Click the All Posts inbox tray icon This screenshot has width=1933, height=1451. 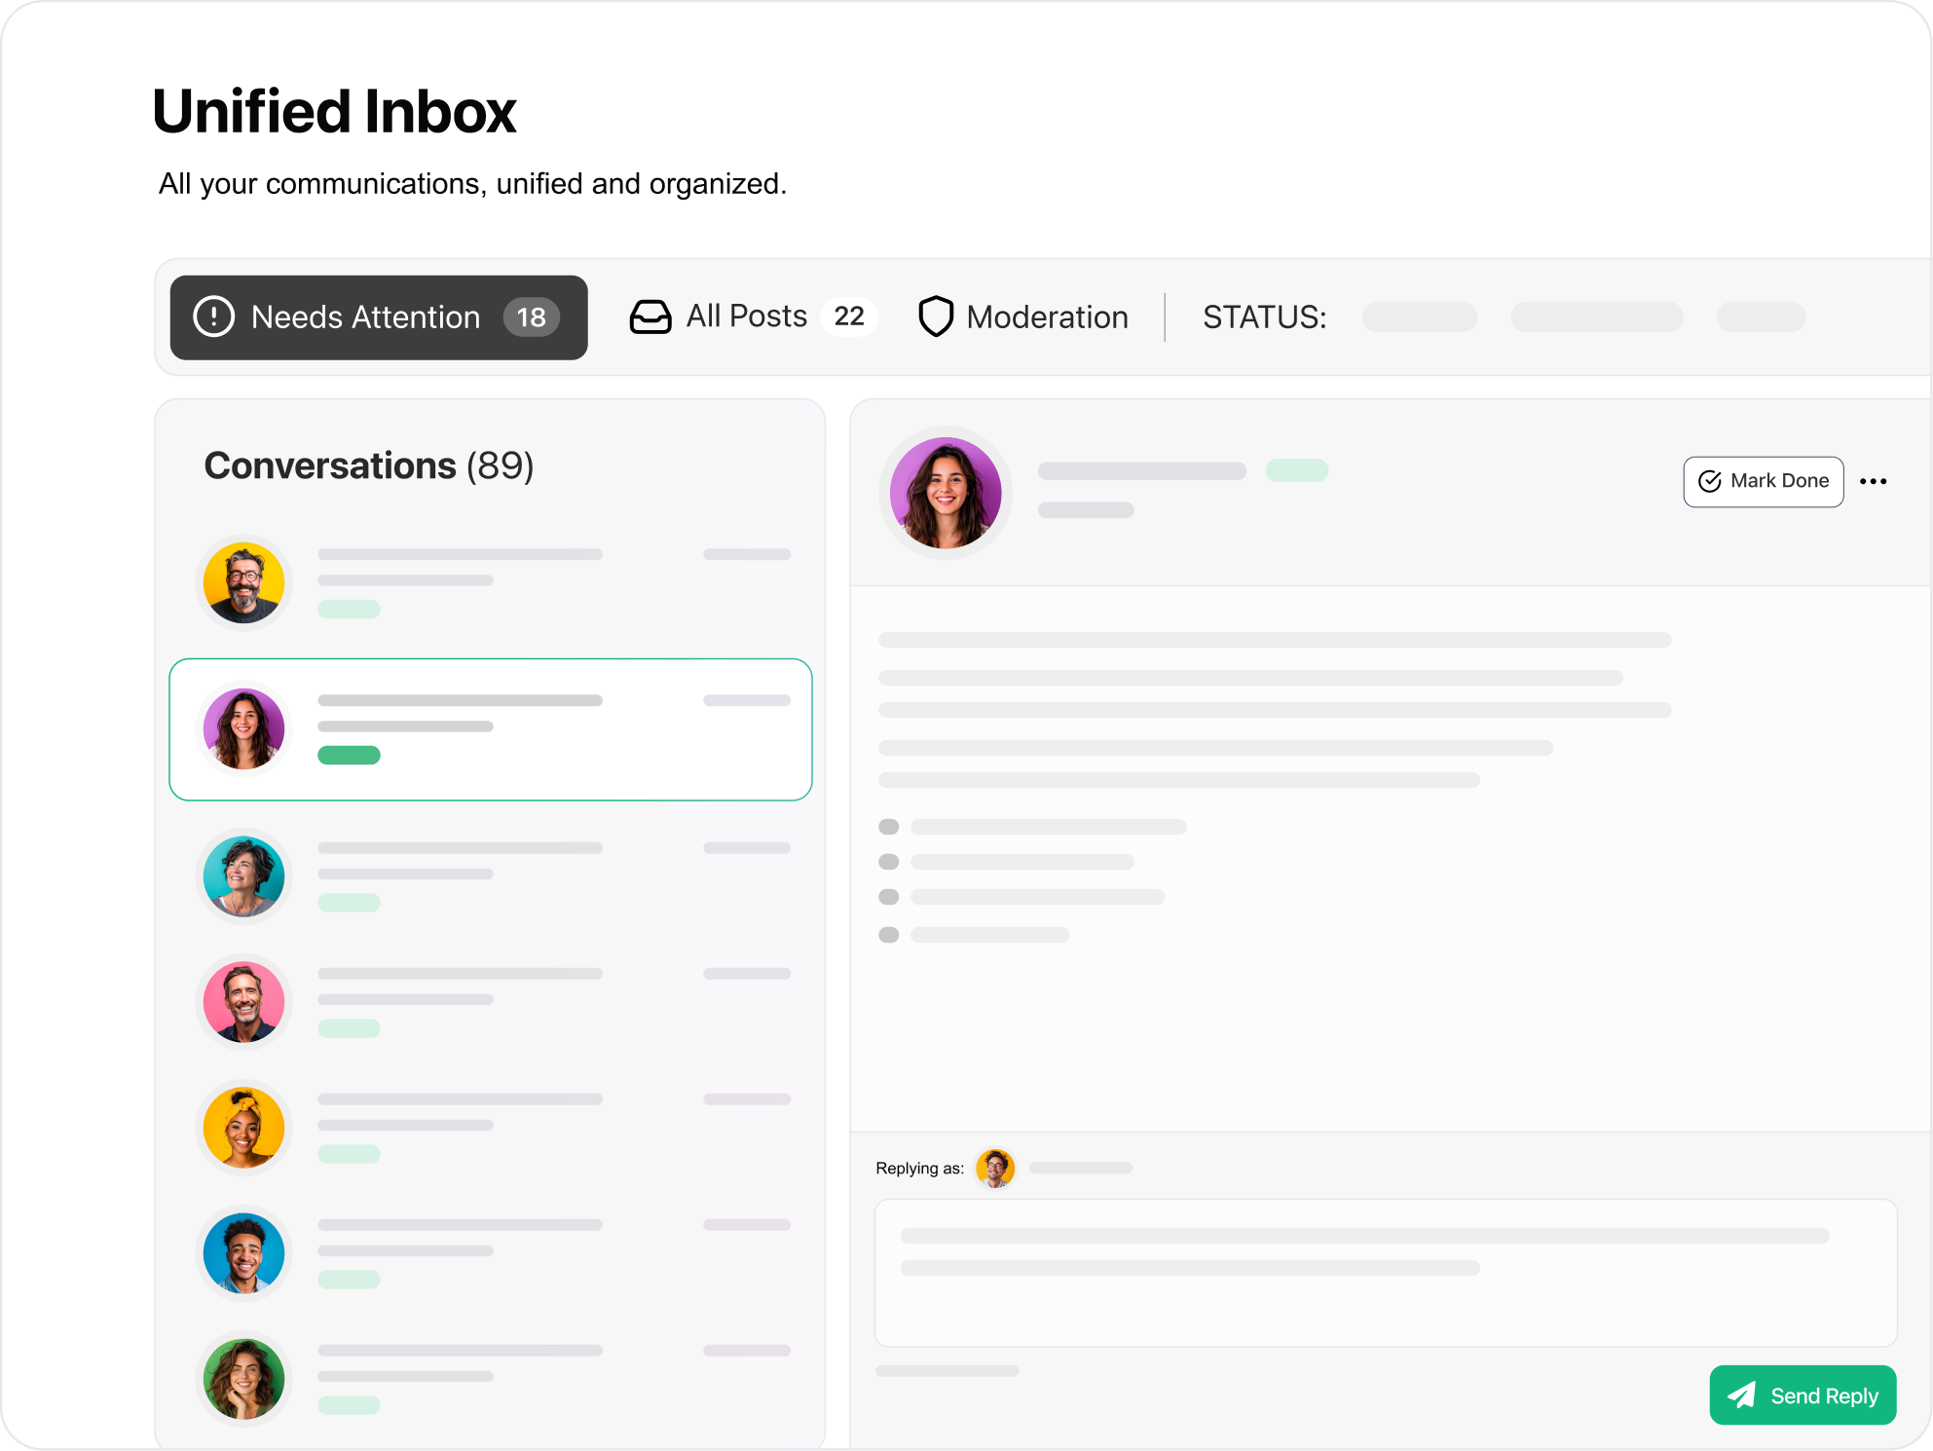click(x=651, y=316)
